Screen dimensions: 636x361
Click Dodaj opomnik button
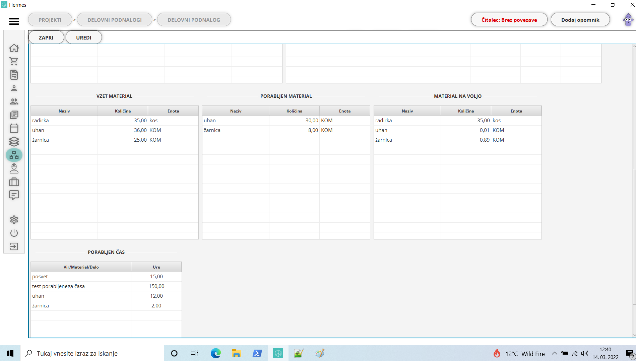[580, 20]
